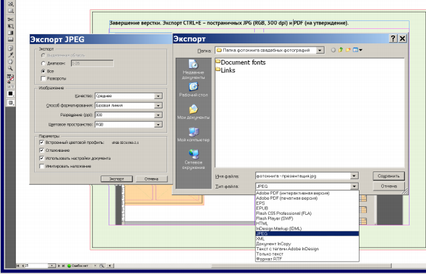Select the Zoom magnifier tool
426x274 pixels.
click(11, 68)
